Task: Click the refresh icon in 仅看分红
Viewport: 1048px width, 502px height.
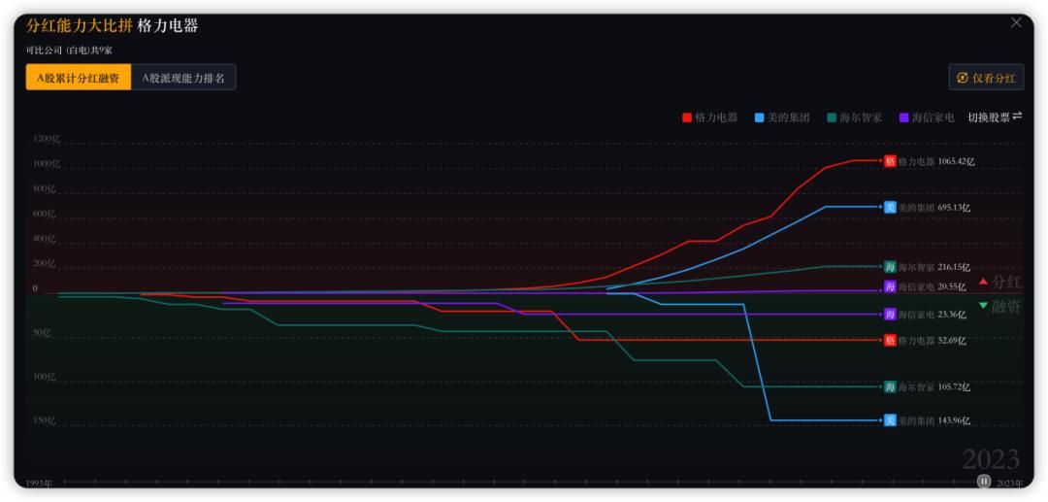Action: [x=963, y=78]
